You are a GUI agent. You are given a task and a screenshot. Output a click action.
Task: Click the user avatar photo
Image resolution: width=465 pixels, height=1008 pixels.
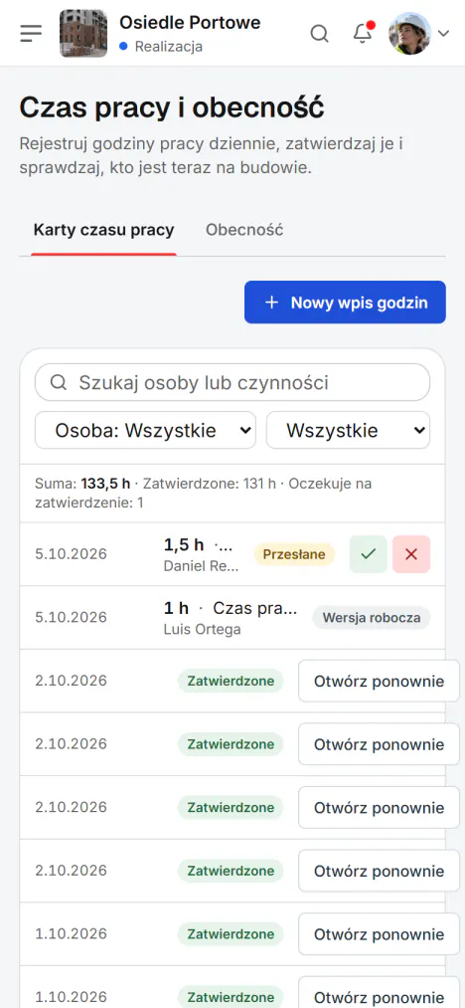(x=409, y=34)
